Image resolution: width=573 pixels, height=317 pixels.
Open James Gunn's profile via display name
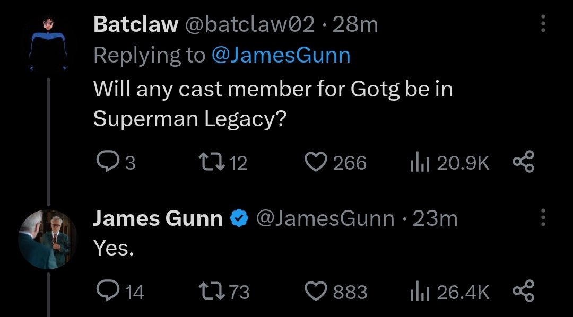click(158, 218)
